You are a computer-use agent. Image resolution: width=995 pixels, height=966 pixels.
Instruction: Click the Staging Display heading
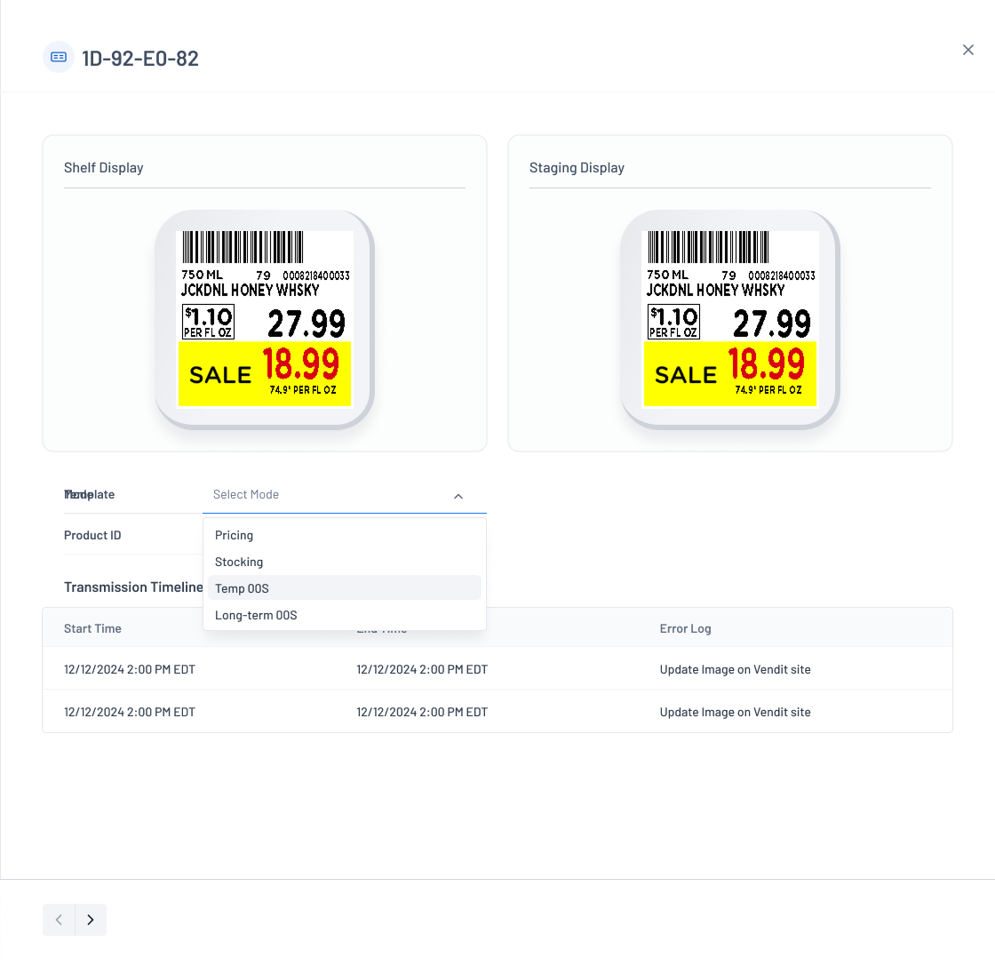point(577,168)
